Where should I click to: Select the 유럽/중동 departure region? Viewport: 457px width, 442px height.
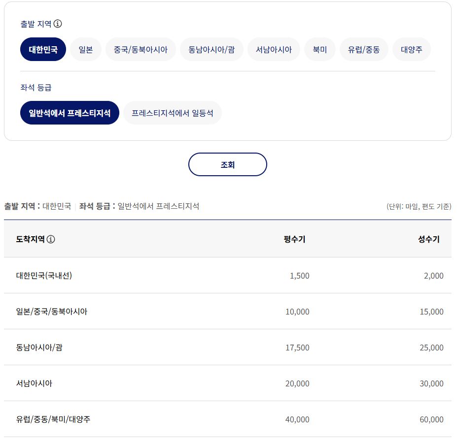(x=364, y=49)
